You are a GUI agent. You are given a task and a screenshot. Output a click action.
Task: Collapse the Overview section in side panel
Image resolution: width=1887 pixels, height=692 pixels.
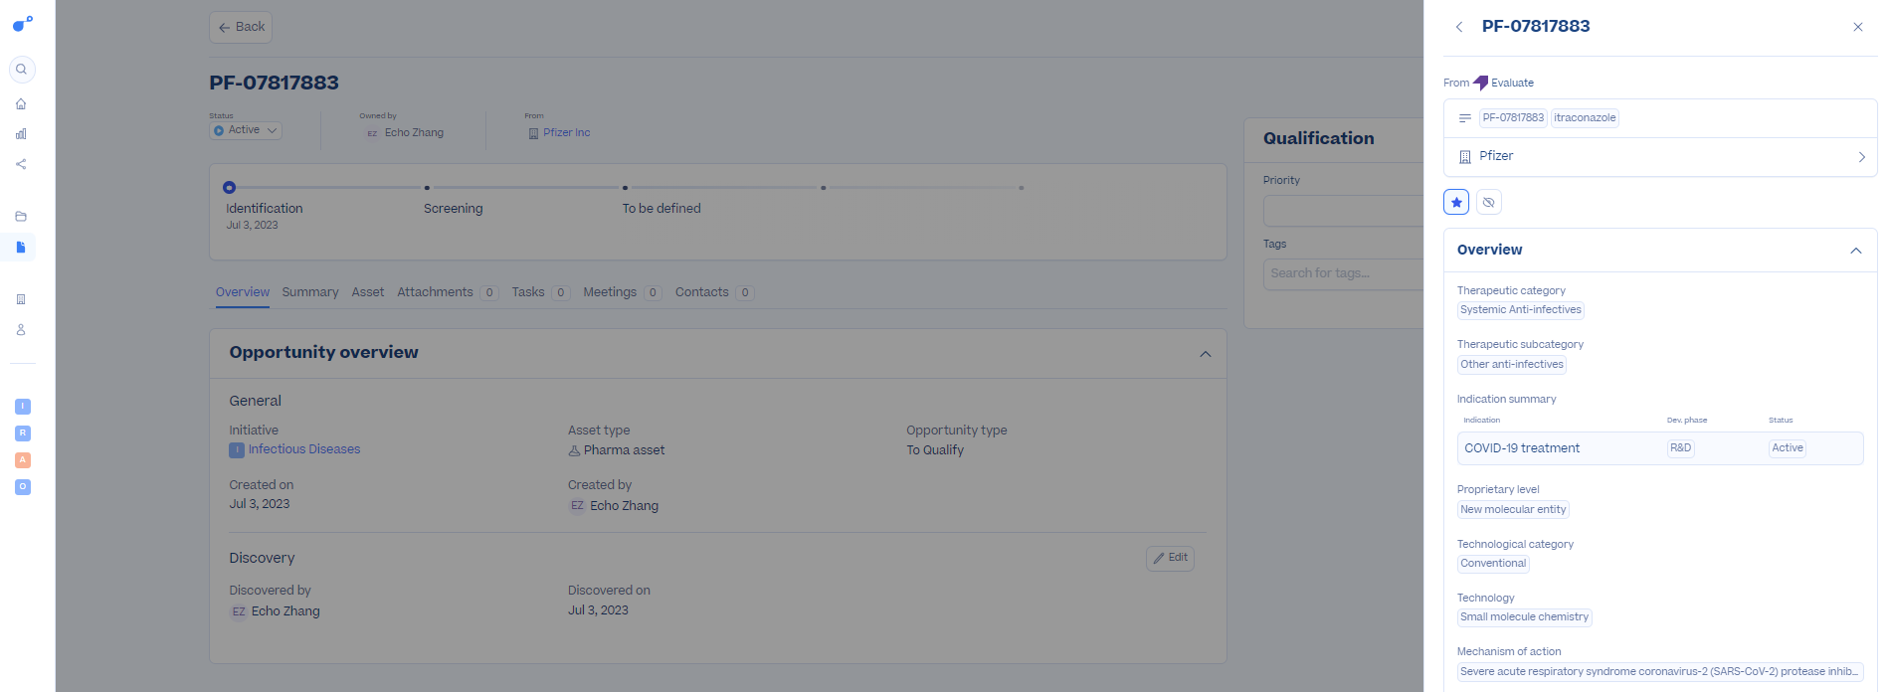[x=1856, y=251]
